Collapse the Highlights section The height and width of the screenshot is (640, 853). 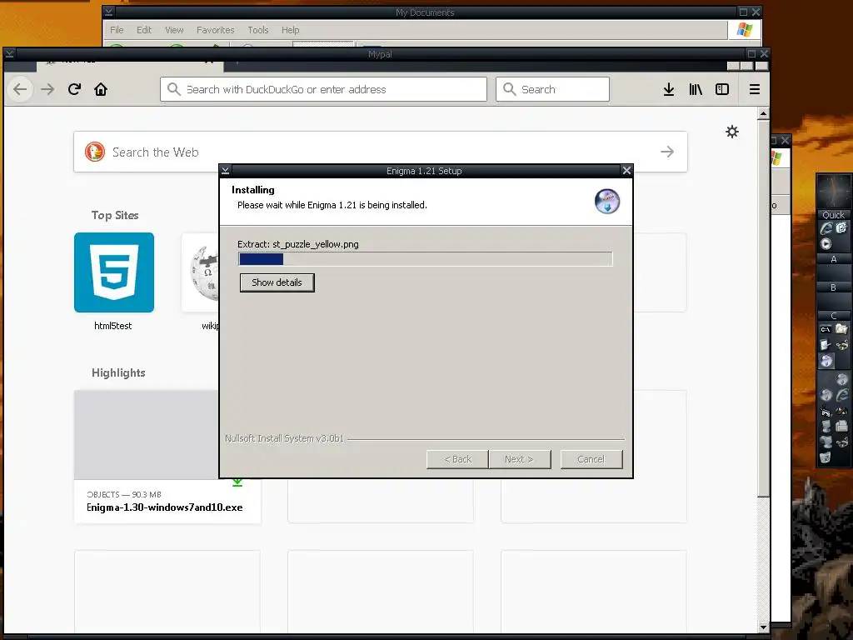[118, 372]
